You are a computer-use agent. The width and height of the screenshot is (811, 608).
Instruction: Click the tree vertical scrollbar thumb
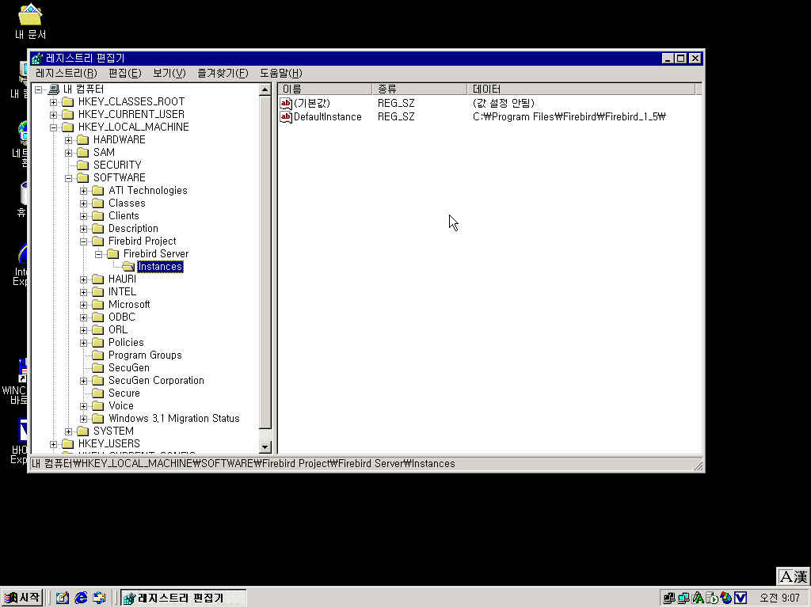pyautogui.click(x=265, y=263)
